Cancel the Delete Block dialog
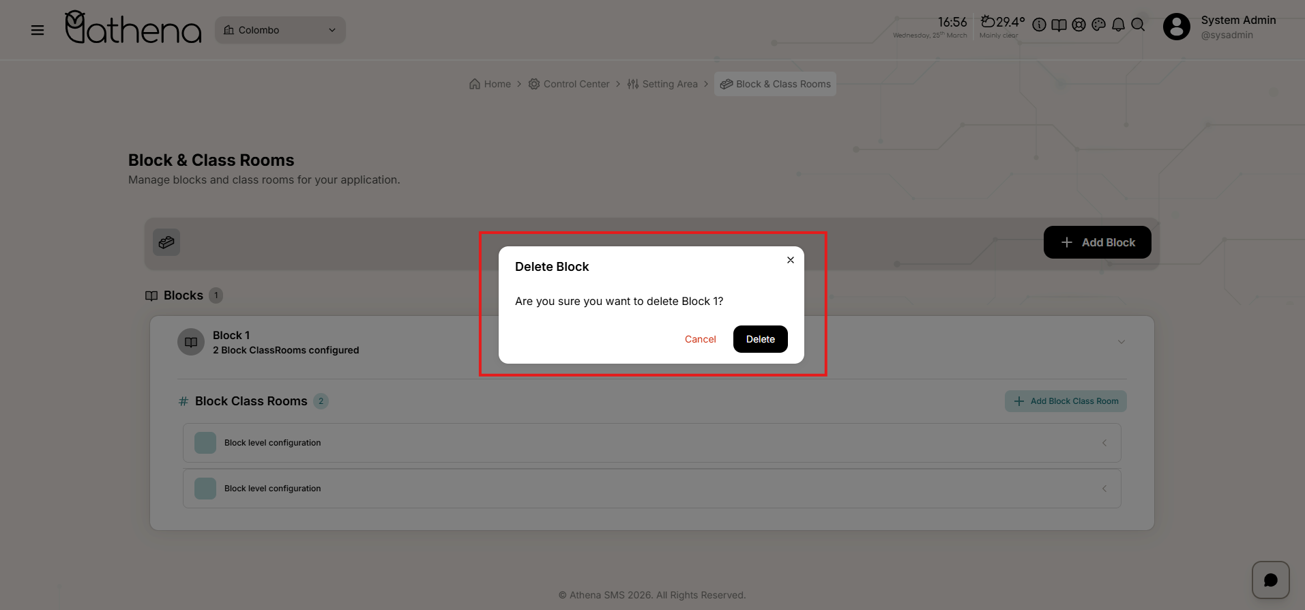Image resolution: width=1305 pixels, height=610 pixels. click(700, 339)
